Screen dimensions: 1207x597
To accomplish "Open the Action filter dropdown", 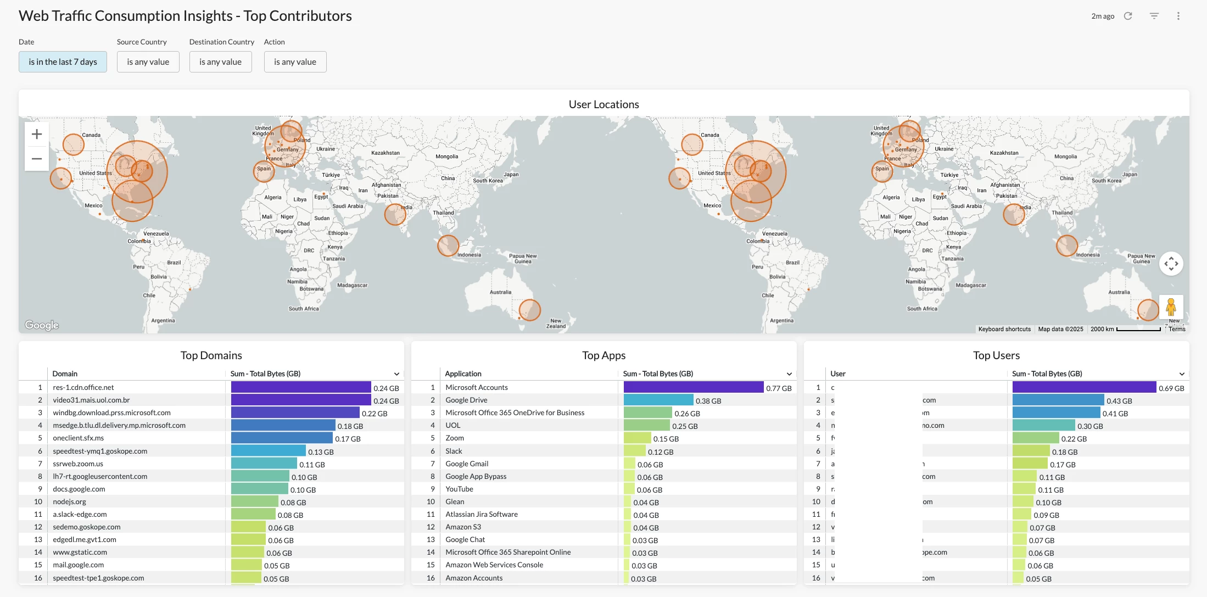I will 295,62.
